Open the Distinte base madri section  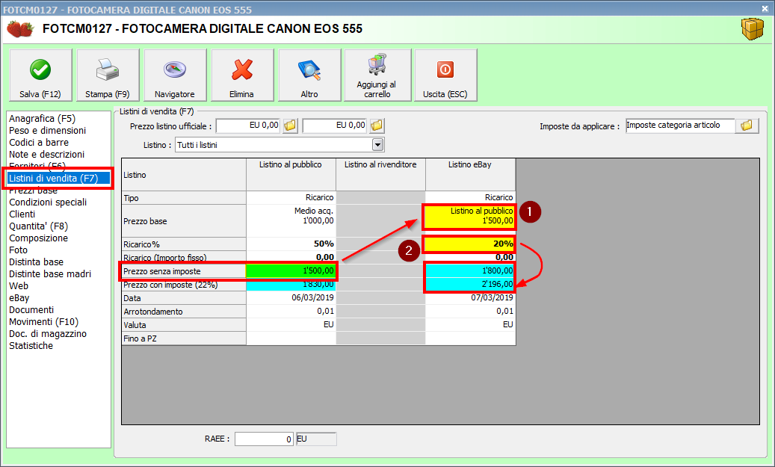50,273
